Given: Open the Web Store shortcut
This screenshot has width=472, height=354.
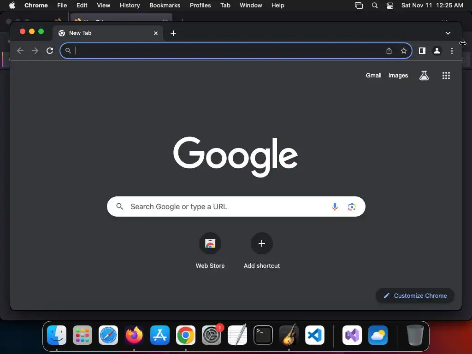Looking at the screenshot, I should 210,251.
